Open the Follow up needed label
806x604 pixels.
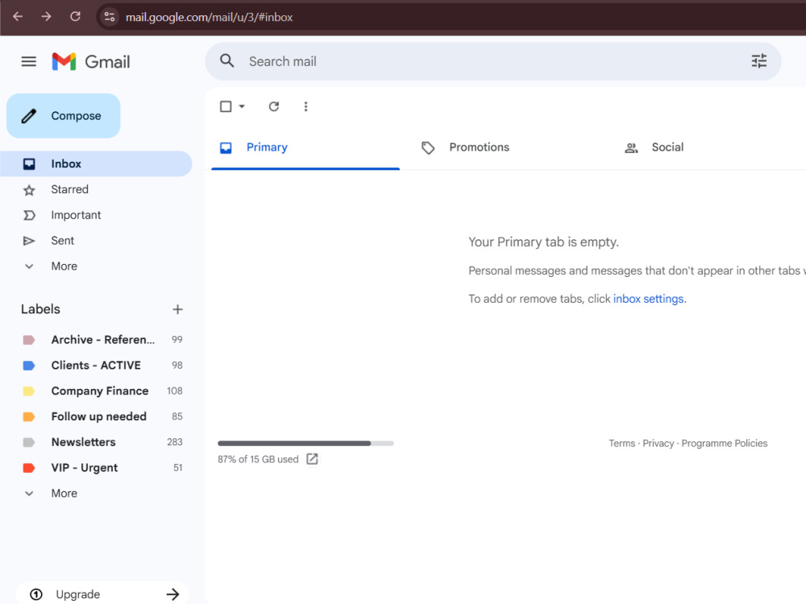point(96,416)
